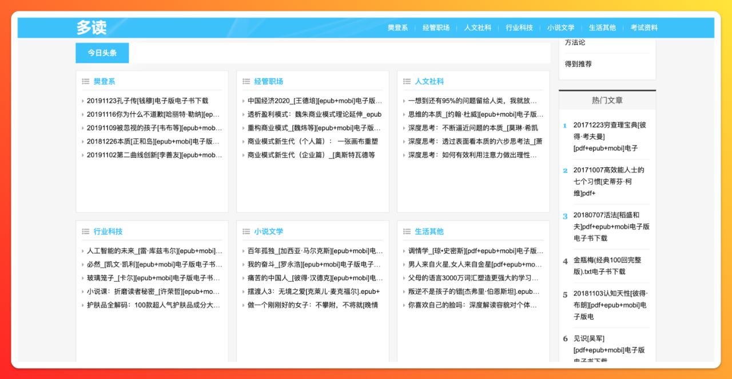Open 考试资料 in top navigation
This screenshot has width=732, height=379.
(645, 27)
